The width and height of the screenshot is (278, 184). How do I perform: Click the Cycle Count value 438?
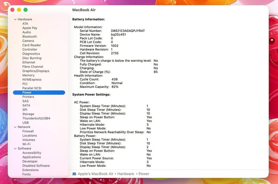(115, 79)
